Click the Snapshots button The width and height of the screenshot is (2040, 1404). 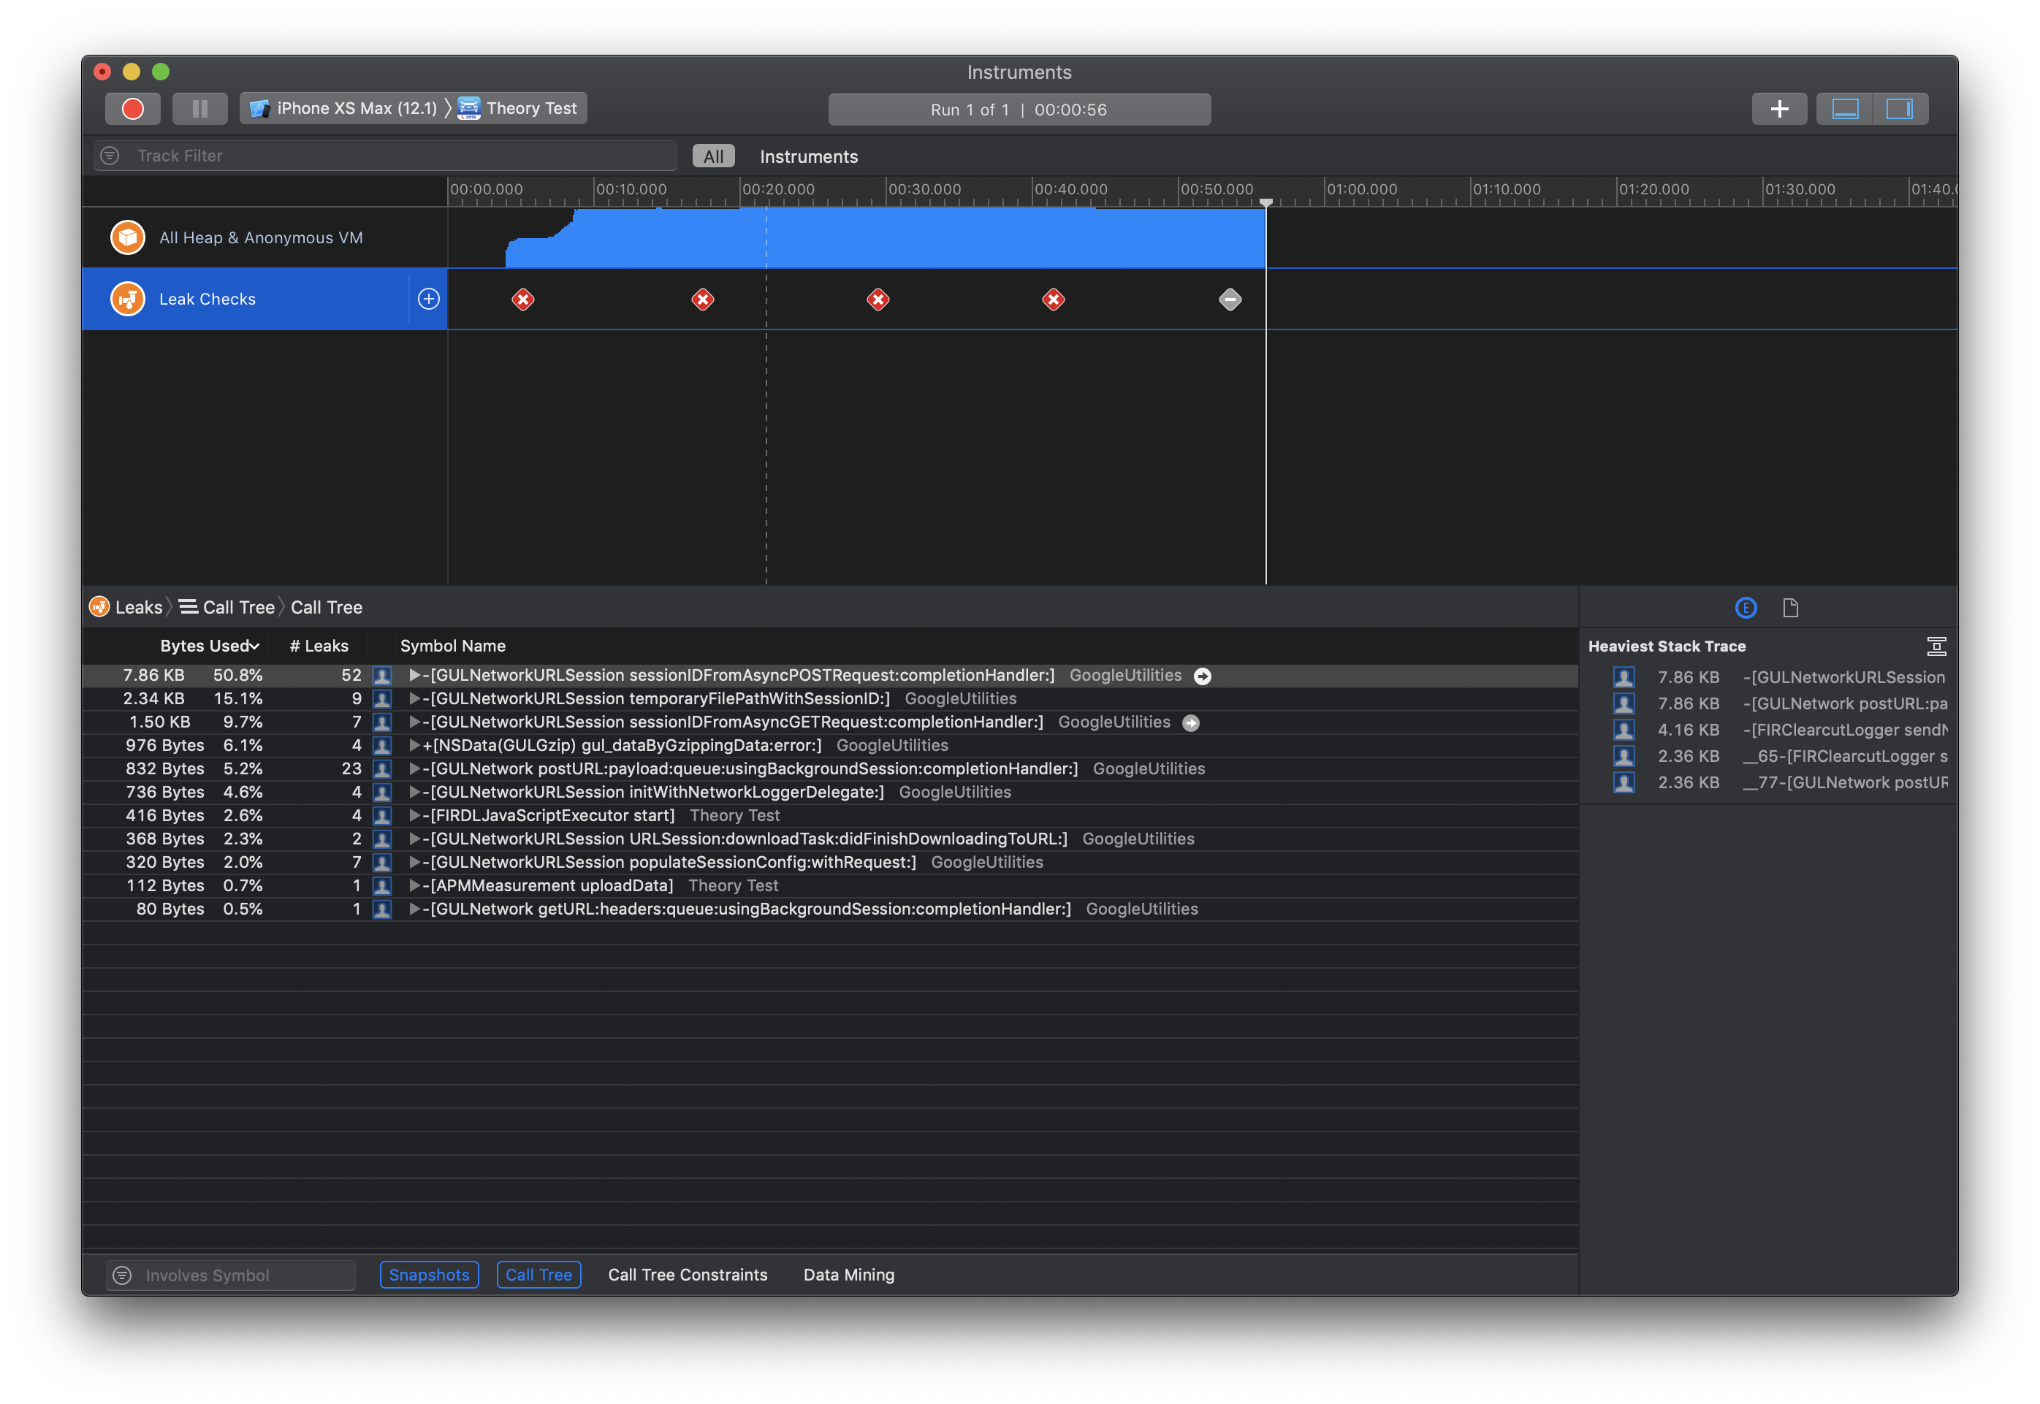(x=428, y=1274)
